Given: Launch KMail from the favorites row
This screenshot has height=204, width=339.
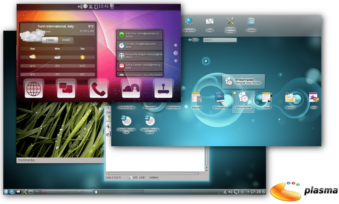Looking at the screenshot, I should (210, 24).
